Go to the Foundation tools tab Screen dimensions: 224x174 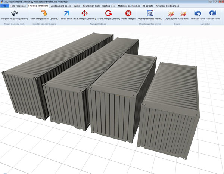91,6
